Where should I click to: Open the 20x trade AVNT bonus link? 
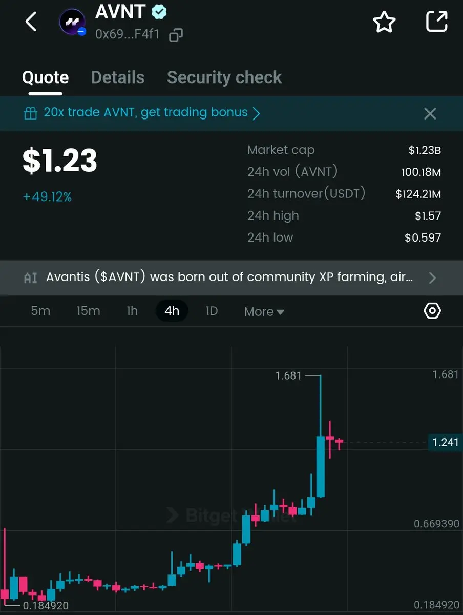click(x=146, y=112)
